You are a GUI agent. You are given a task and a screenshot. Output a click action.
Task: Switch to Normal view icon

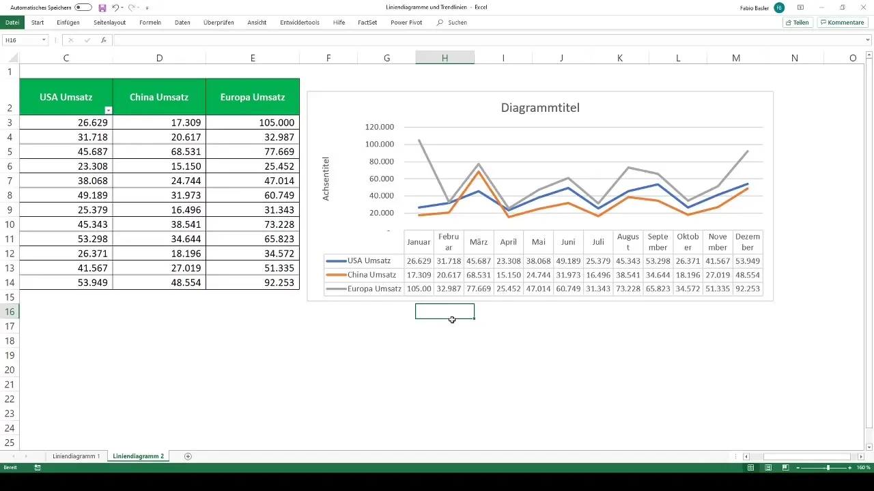point(751,468)
